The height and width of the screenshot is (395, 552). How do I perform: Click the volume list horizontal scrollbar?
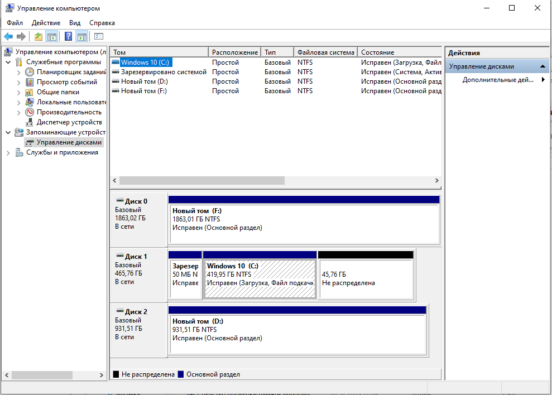201,181
